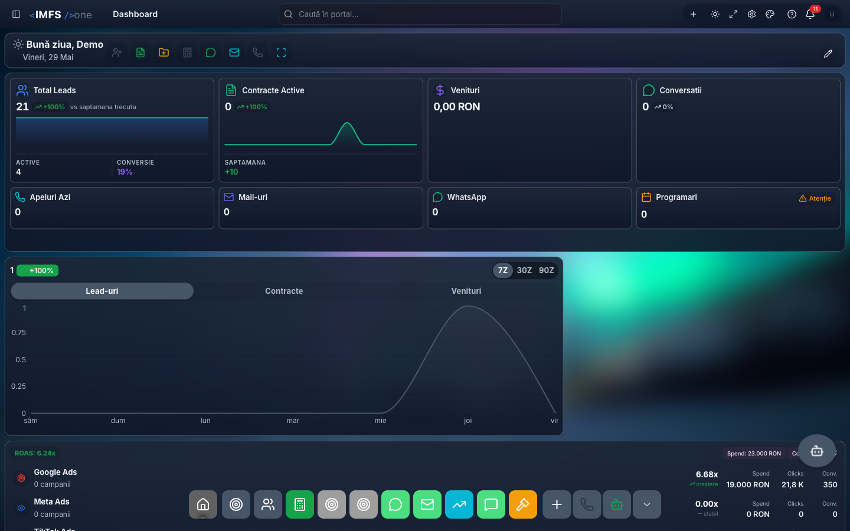
Task: Click the Programari card title
Action: [x=676, y=197]
